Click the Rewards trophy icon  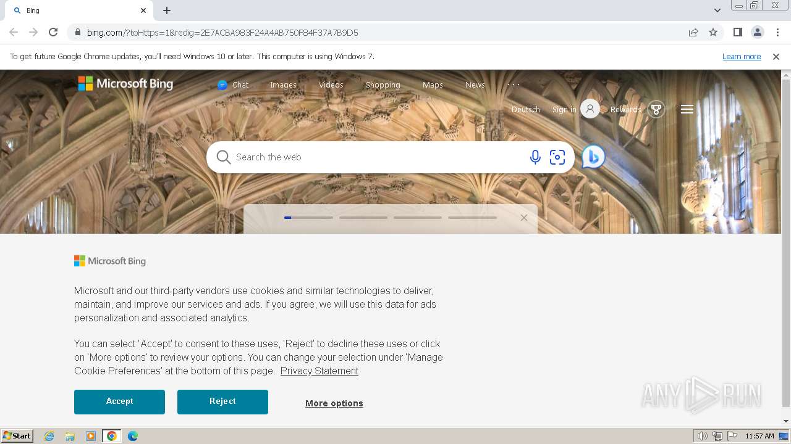click(656, 110)
